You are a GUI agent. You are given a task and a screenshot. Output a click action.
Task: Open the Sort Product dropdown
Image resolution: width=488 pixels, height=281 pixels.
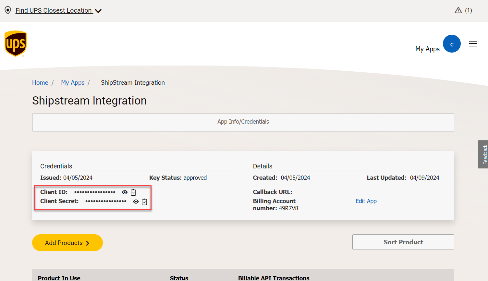(x=403, y=242)
